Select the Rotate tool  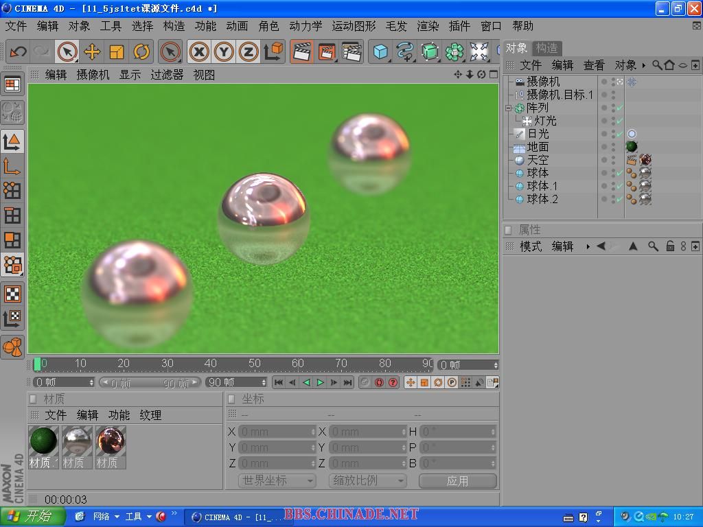click(141, 51)
